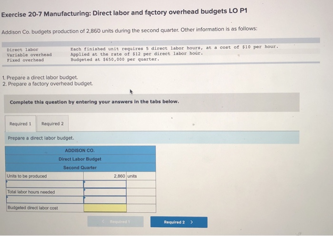Screen dimensions: 333x236
Task: Click the Variable overhead info row
Action: pos(105,54)
